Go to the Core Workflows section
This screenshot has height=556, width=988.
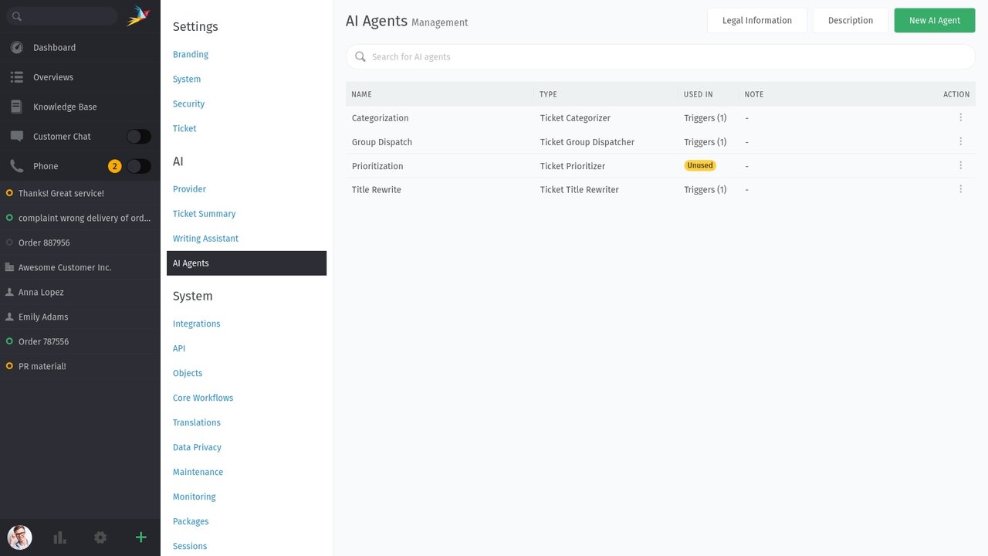(203, 398)
